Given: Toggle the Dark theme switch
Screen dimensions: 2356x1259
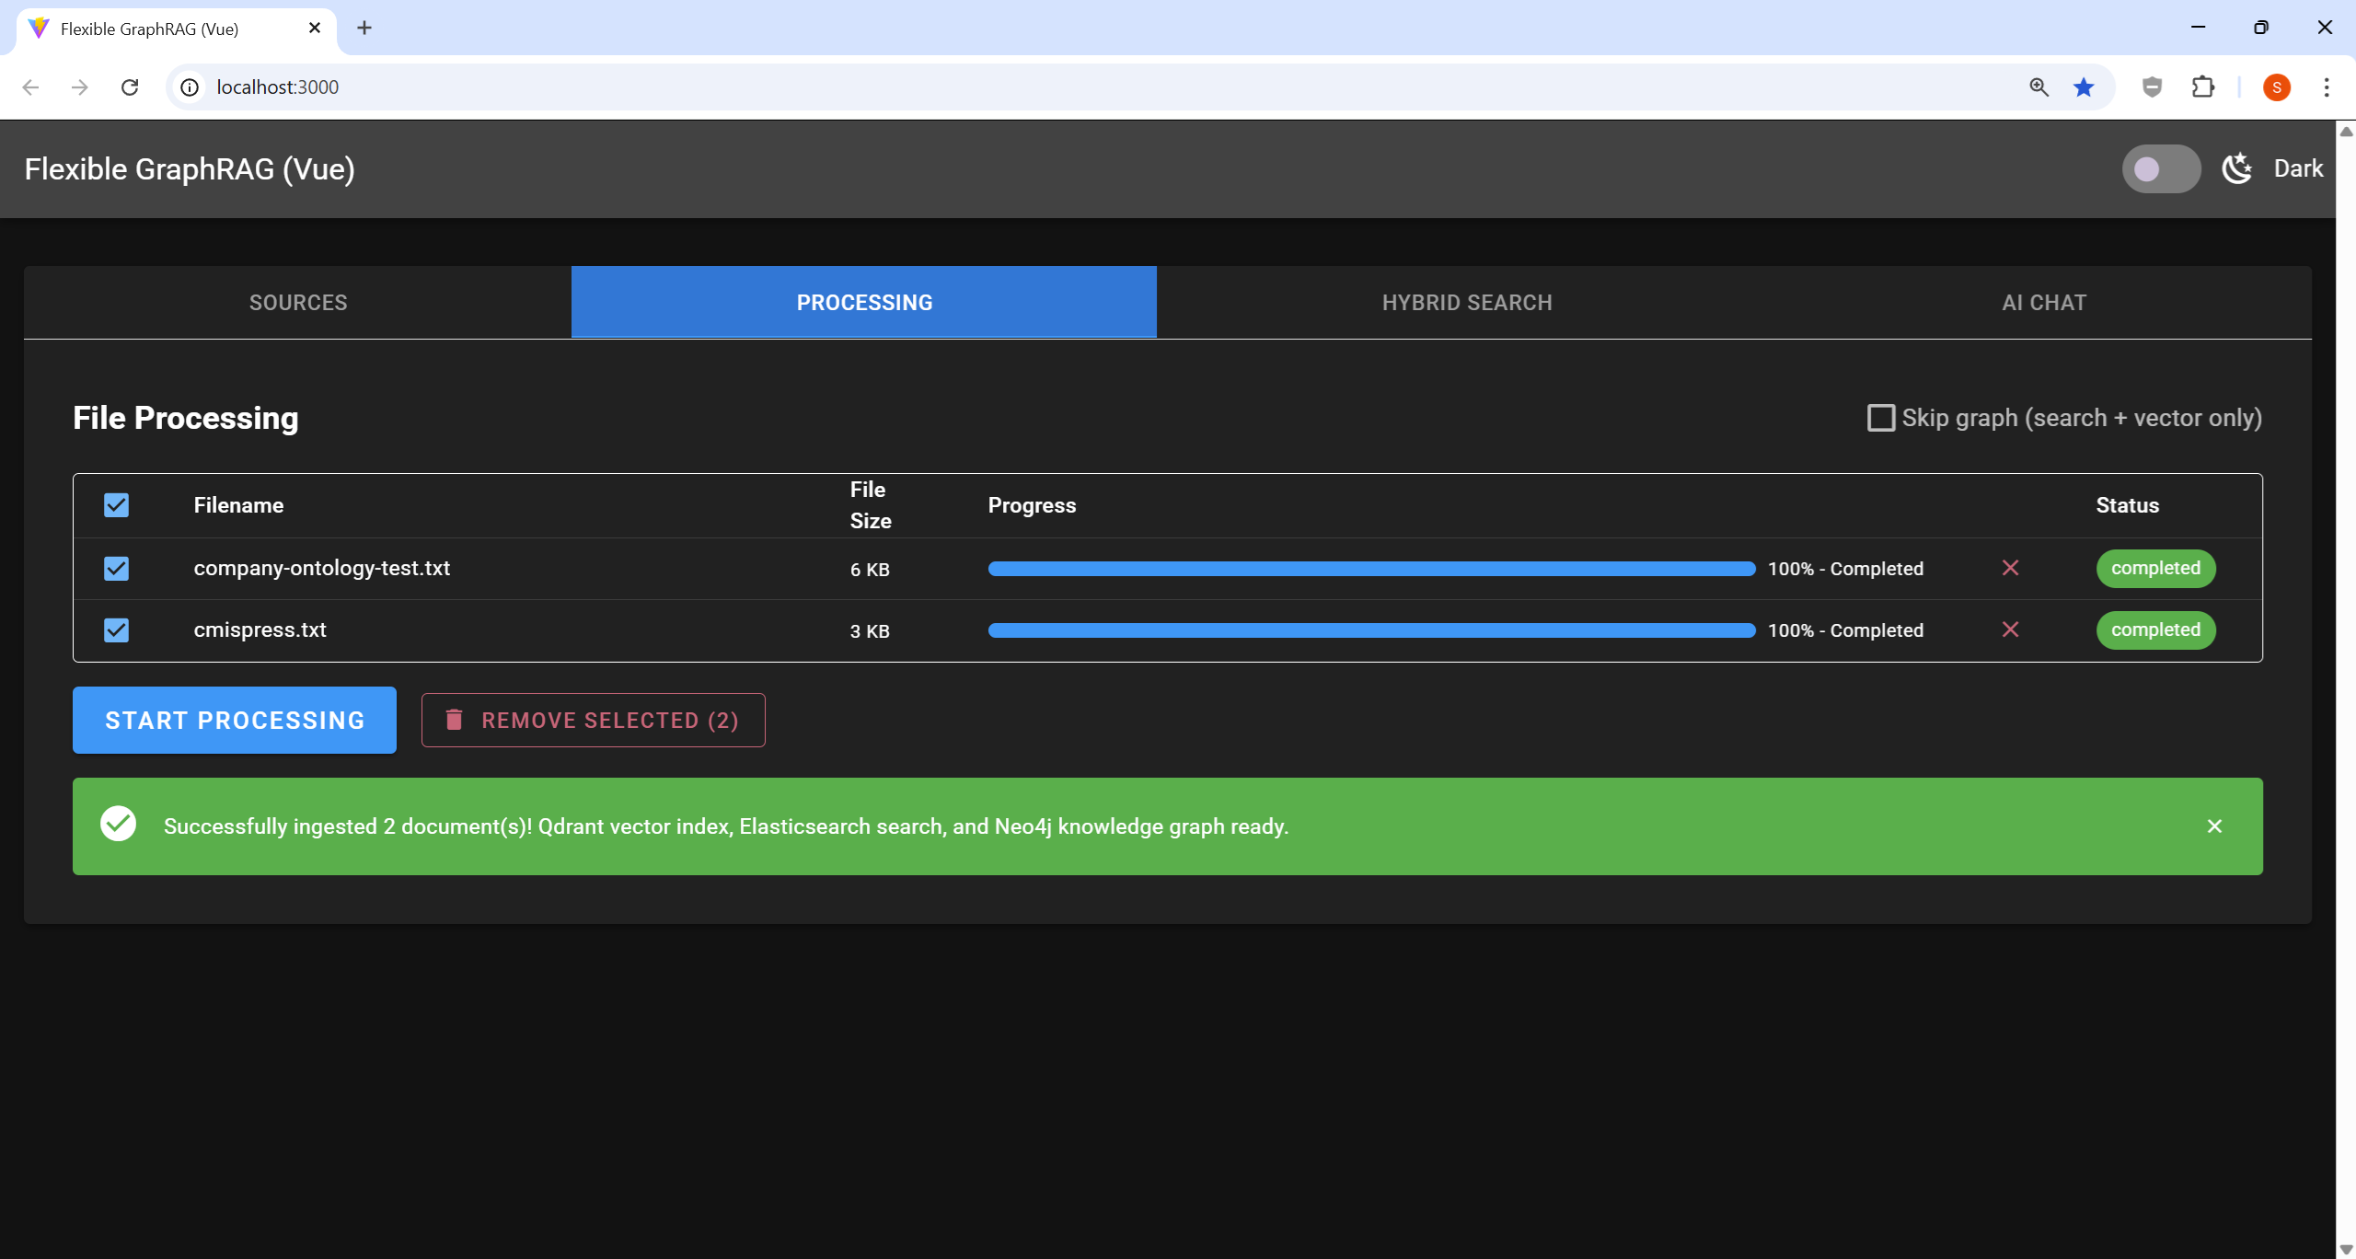Looking at the screenshot, I should [2160, 168].
